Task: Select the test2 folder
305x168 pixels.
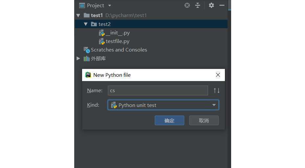Action: coord(104,24)
